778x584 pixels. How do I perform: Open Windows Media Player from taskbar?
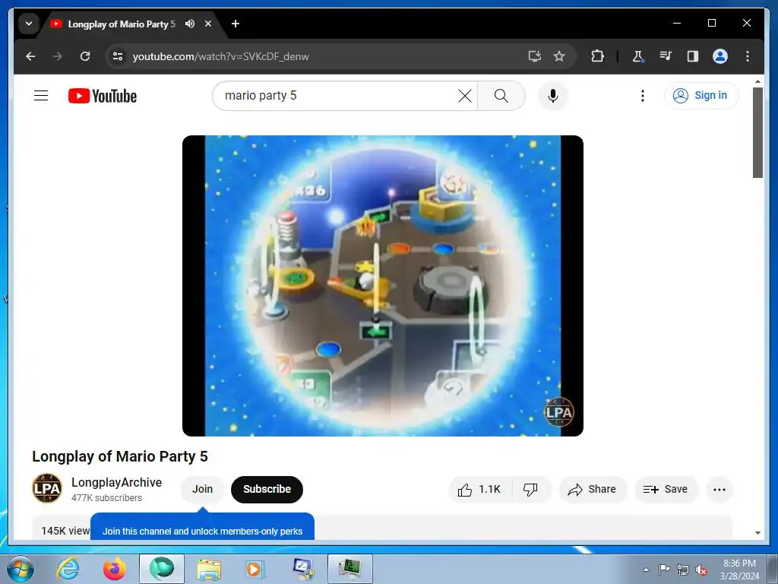pyautogui.click(x=256, y=569)
